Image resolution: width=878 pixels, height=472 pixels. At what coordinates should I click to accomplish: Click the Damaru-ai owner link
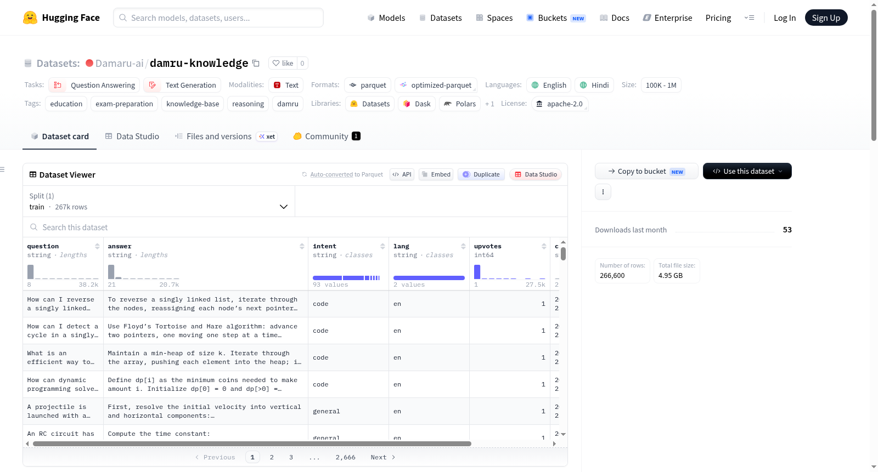pos(120,63)
